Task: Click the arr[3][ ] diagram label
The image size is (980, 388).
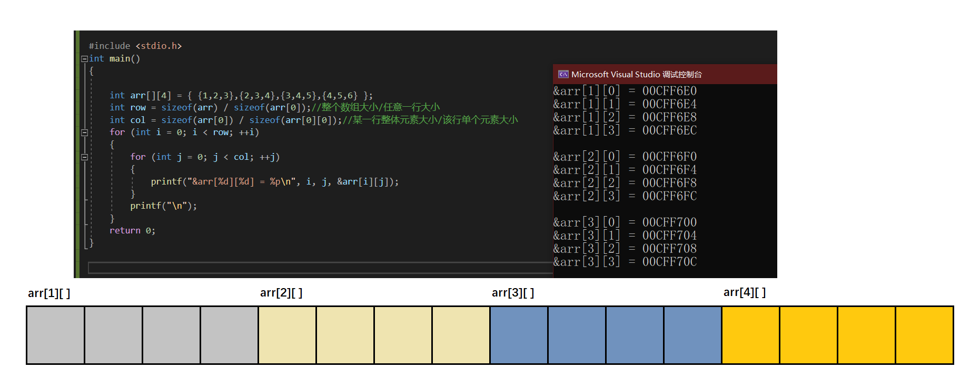Action: [513, 293]
